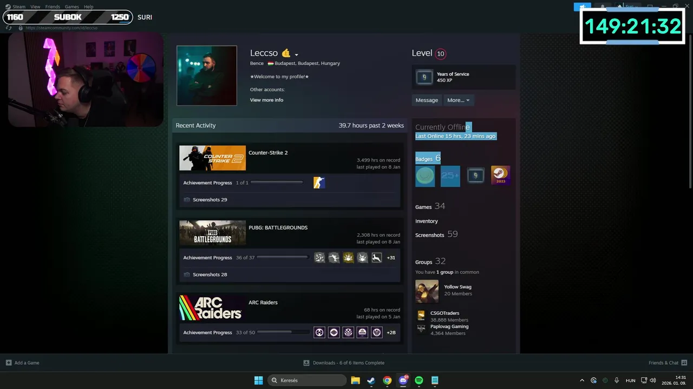The width and height of the screenshot is (693, 389).
Task: Click the ARC Raiders achievement progress bar
Action: pyautogui.click(x=282, y=333)
